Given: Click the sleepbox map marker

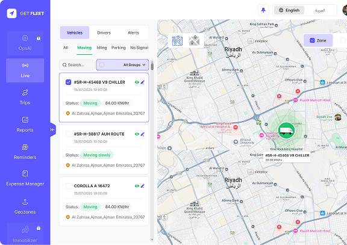Looking at the screenshot, I should coord(251,41).
